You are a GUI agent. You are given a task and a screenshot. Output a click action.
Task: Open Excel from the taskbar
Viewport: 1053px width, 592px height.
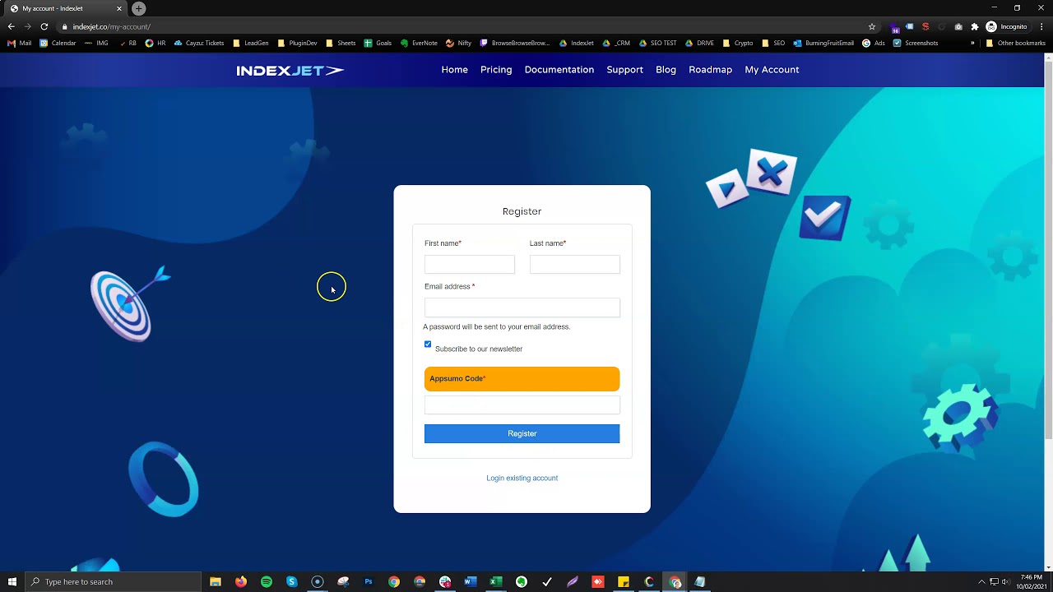pyautogui.click(x=496, y=582)
